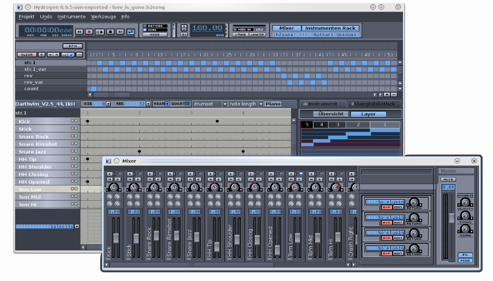
Task: Open the Info menu
Action: 125,17
